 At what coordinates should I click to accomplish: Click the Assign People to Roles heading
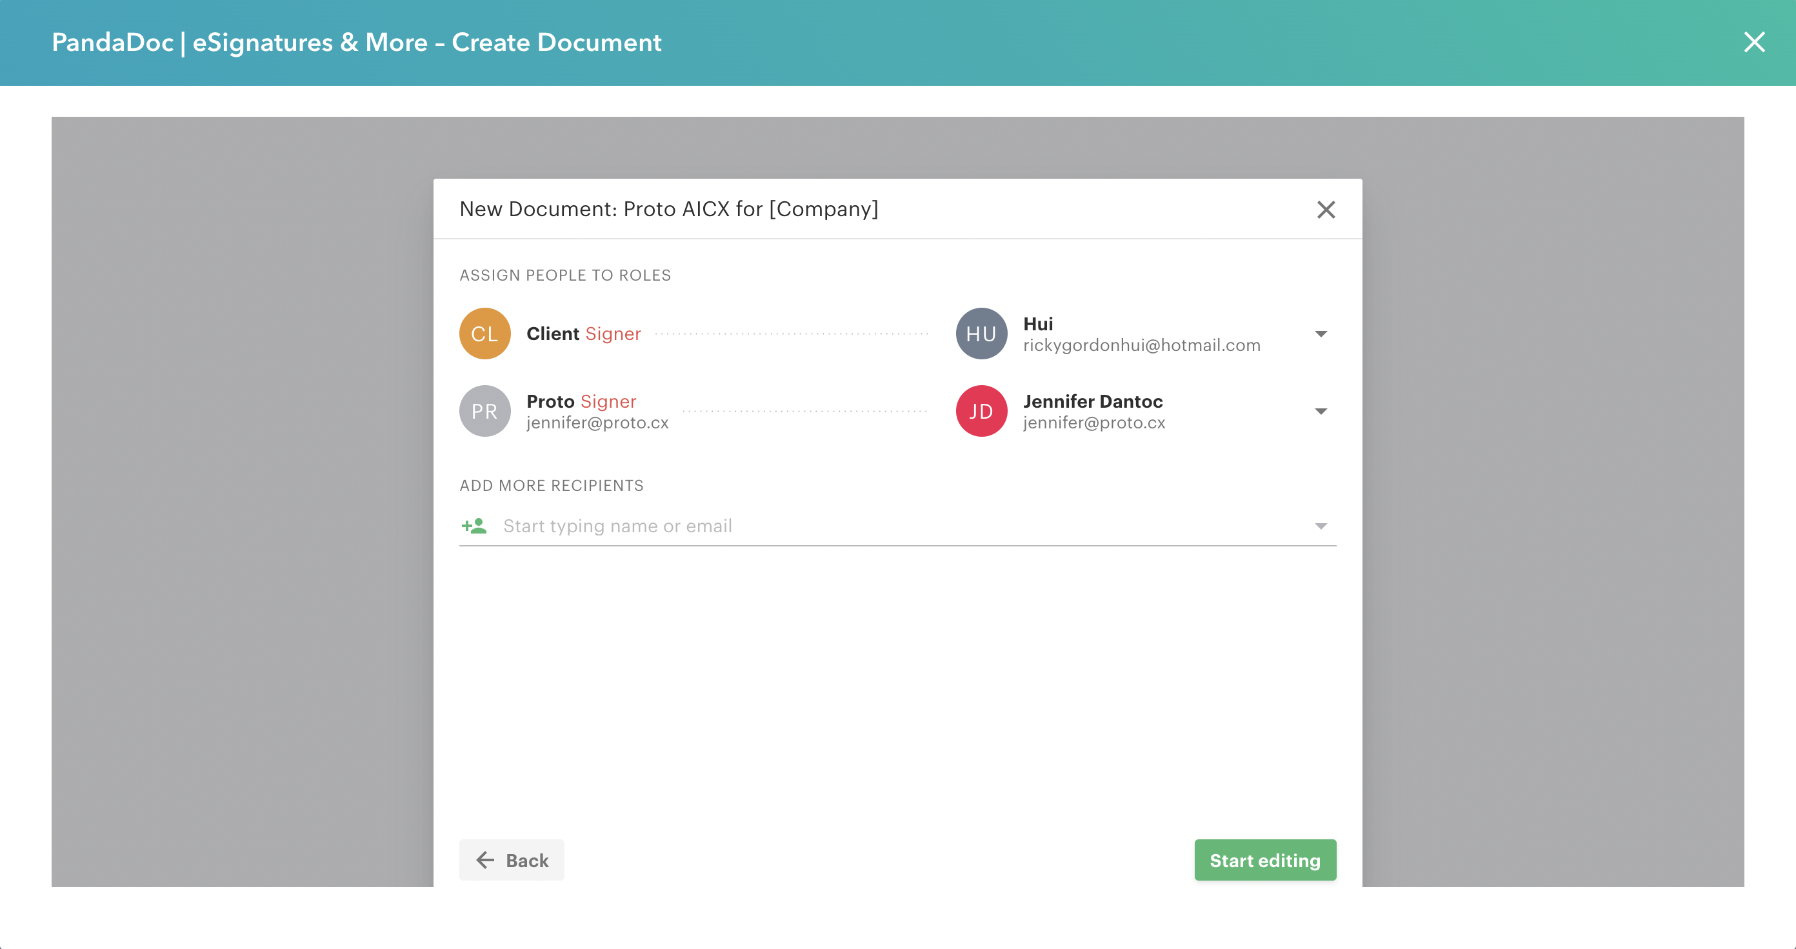(x=564, y=275)
